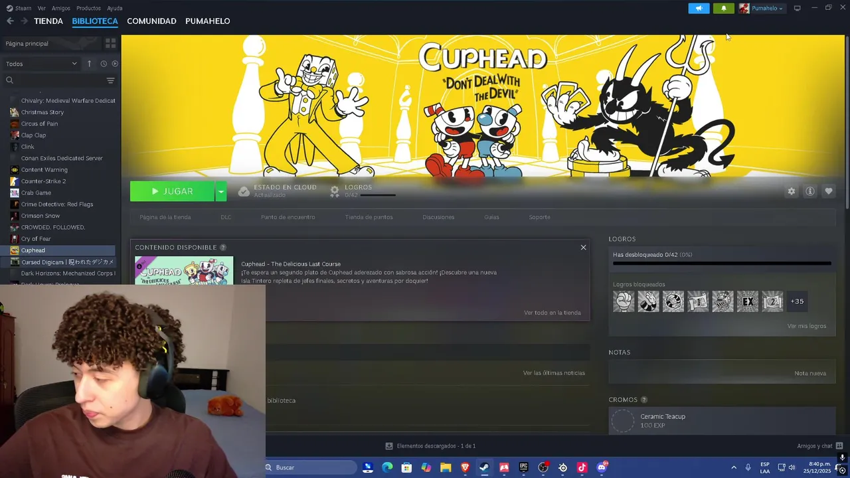850x478 pixels.
Task: Open the Delicious Last Course DLC thumbnail
Action: point(184,271)
